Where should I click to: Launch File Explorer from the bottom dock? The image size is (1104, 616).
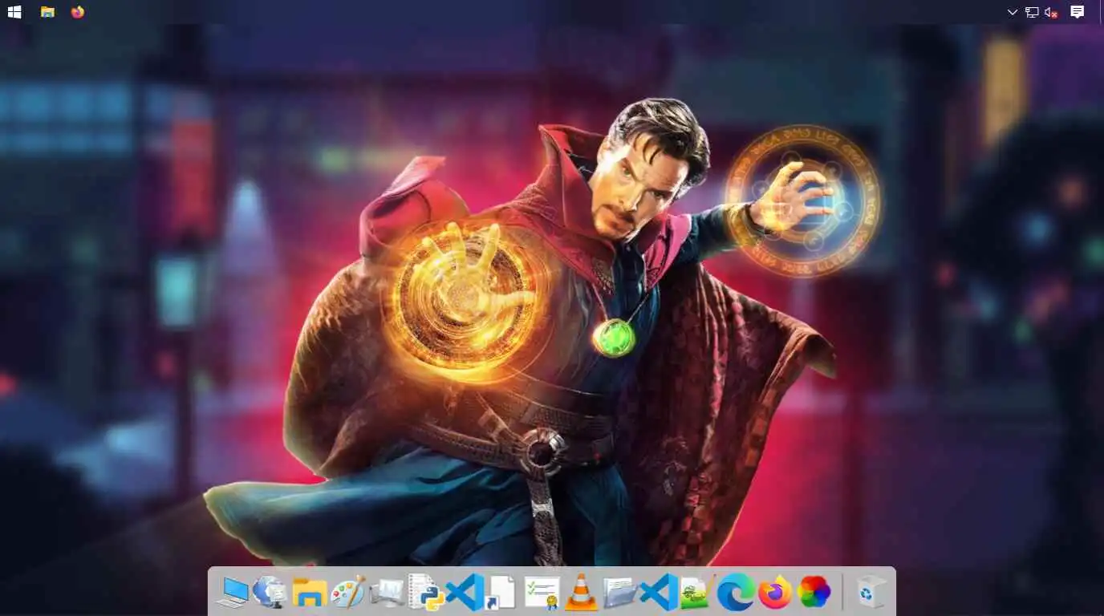[x=309, y=593]
